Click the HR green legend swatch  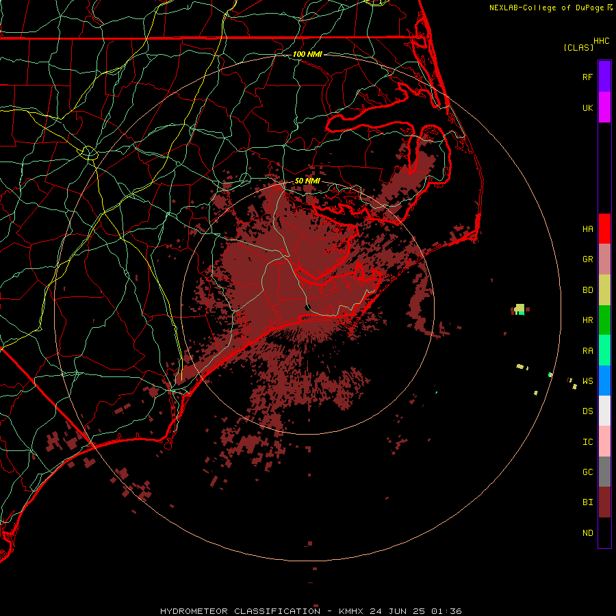pos(604,320)
